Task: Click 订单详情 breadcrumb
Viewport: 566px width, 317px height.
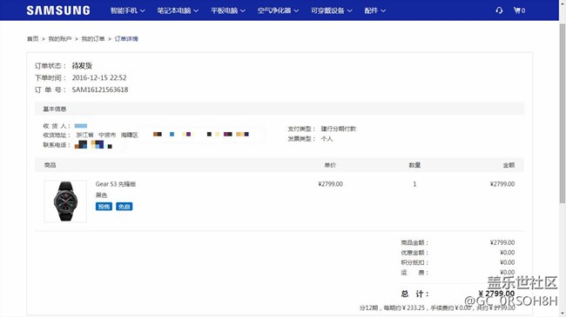Action: click(126, 38)
